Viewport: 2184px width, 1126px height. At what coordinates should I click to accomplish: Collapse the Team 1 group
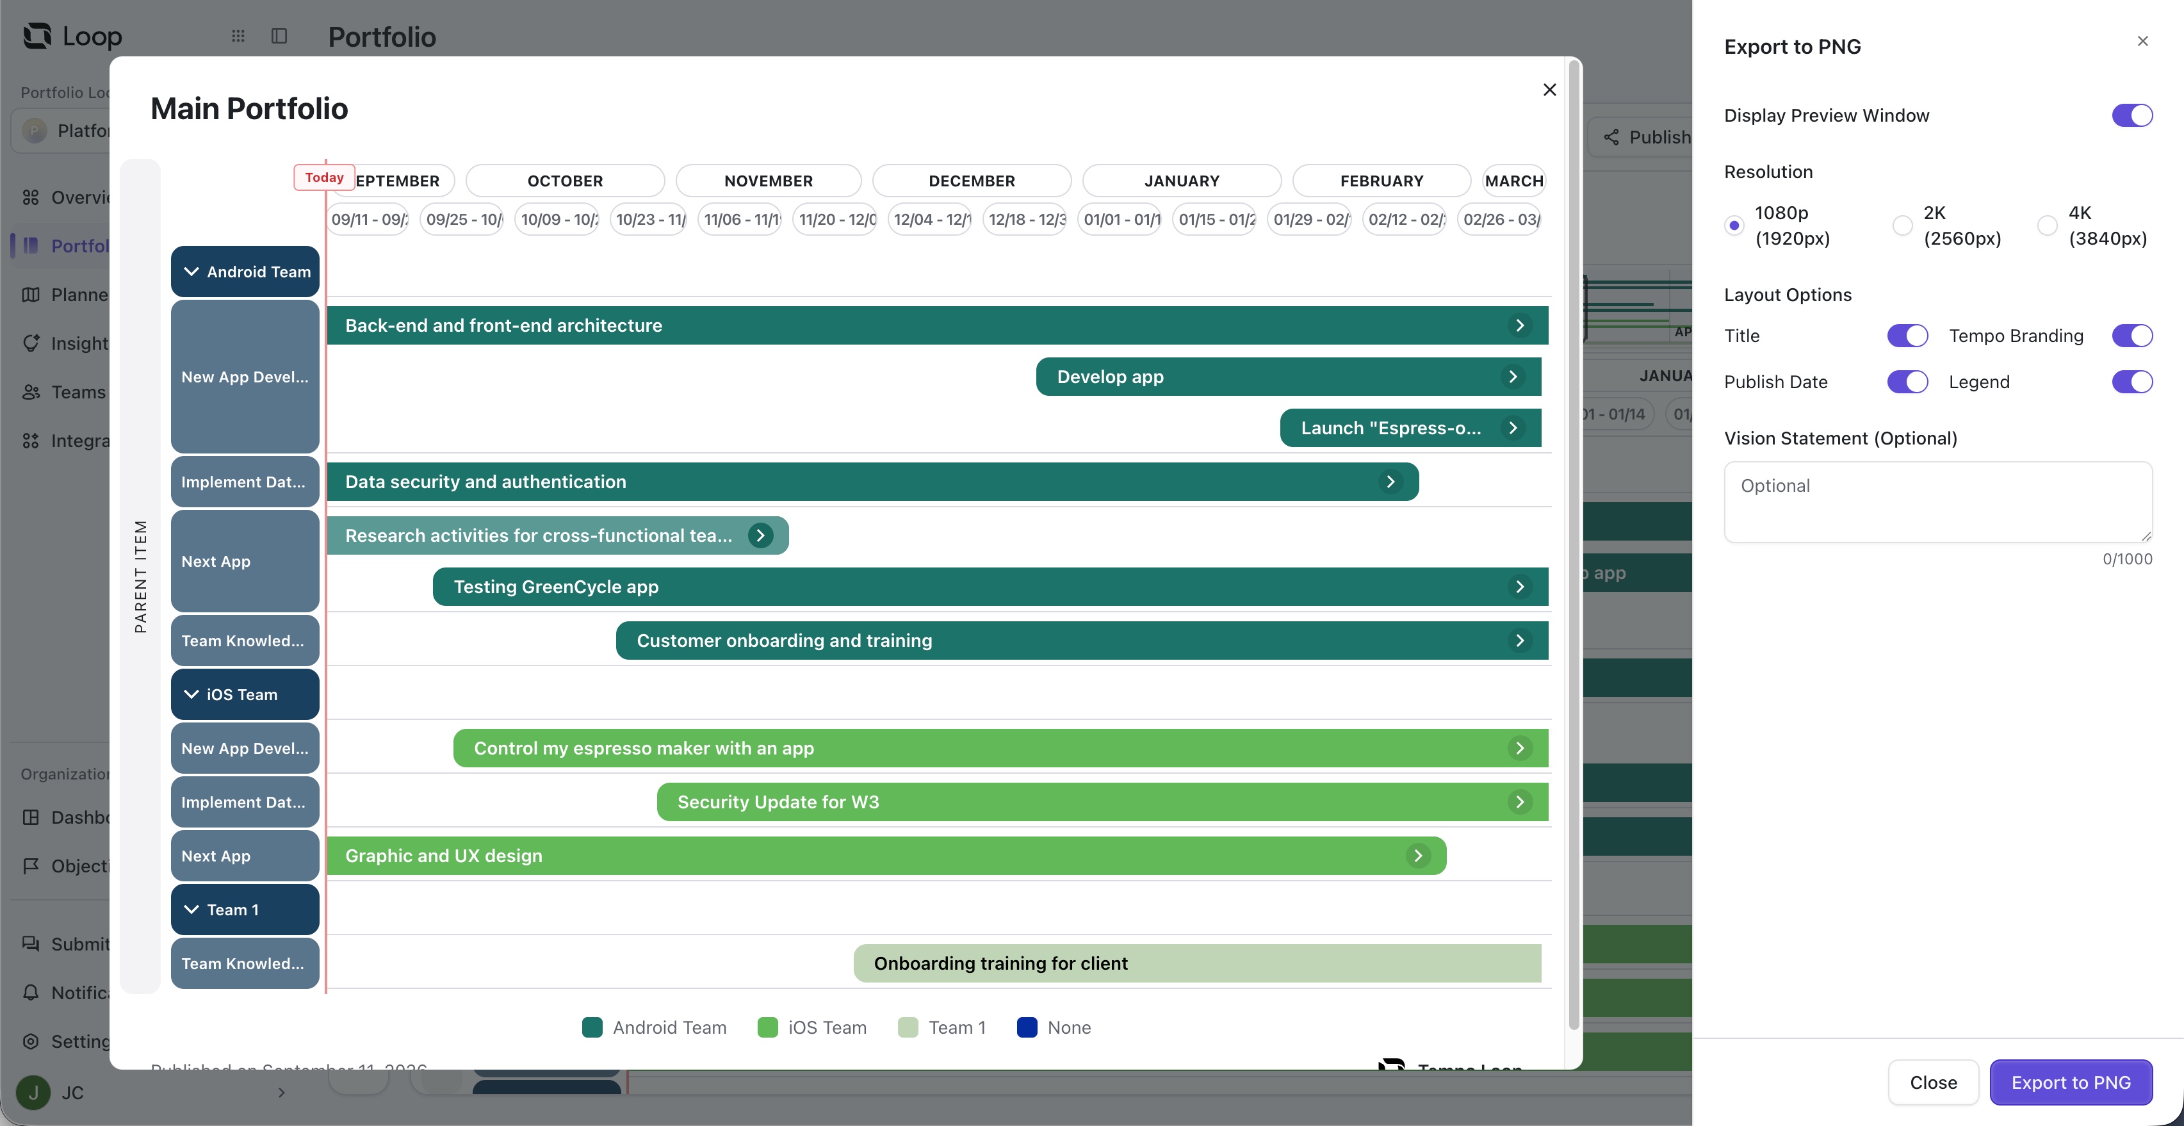point(192,910)
